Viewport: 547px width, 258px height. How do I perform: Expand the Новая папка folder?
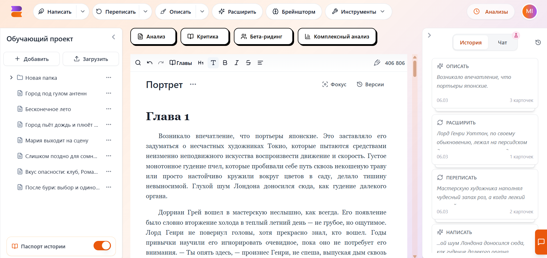[11, 77]
